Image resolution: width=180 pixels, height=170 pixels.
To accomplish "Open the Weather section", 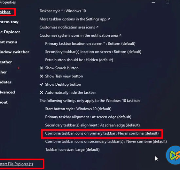I will point(6,62).
